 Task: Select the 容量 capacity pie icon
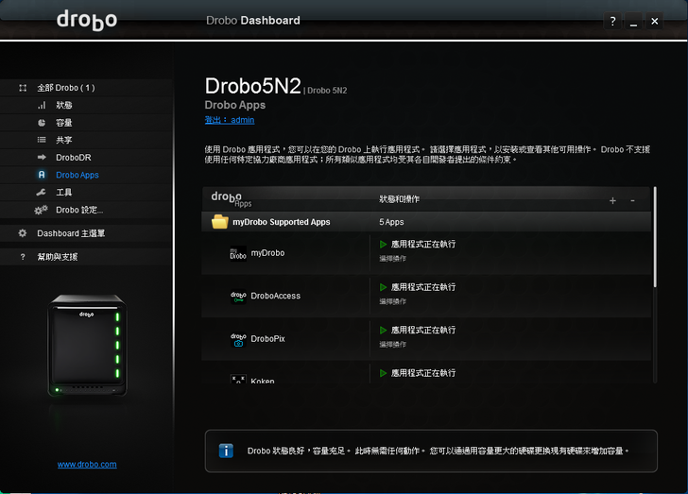(42, 123)
